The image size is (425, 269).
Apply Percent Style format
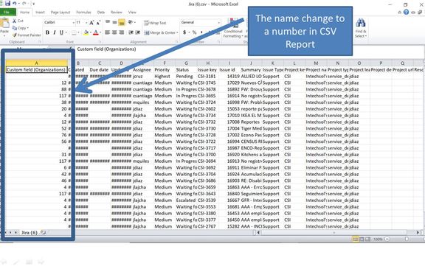pos(194,32)
